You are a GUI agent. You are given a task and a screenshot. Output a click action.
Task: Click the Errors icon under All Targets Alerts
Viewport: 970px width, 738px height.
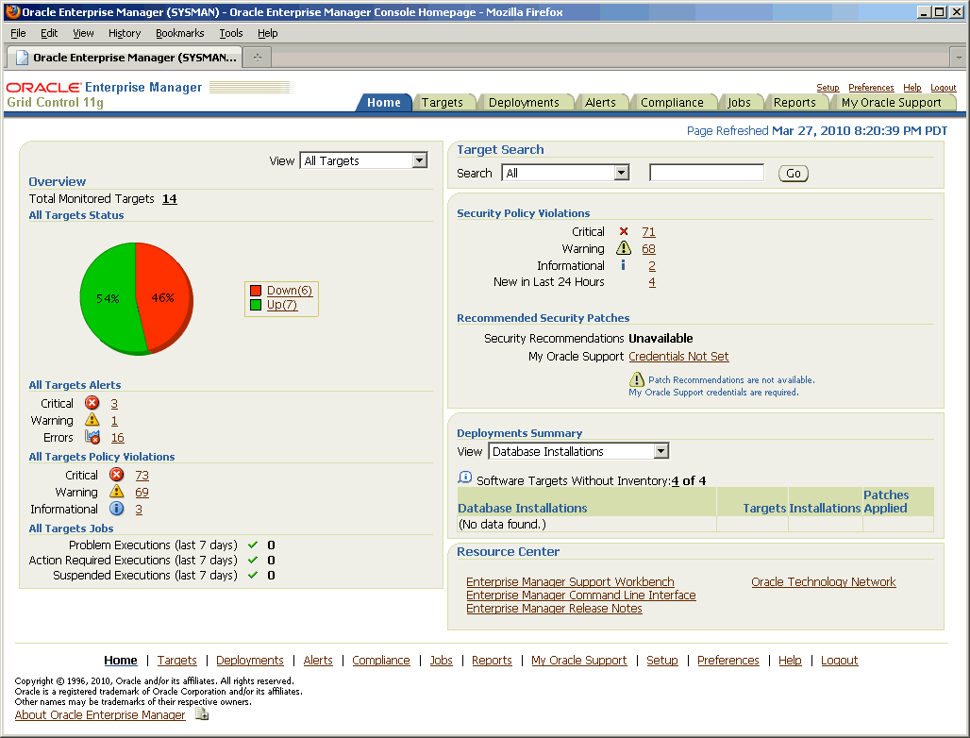pyautogui.click(x=92, y=437)
